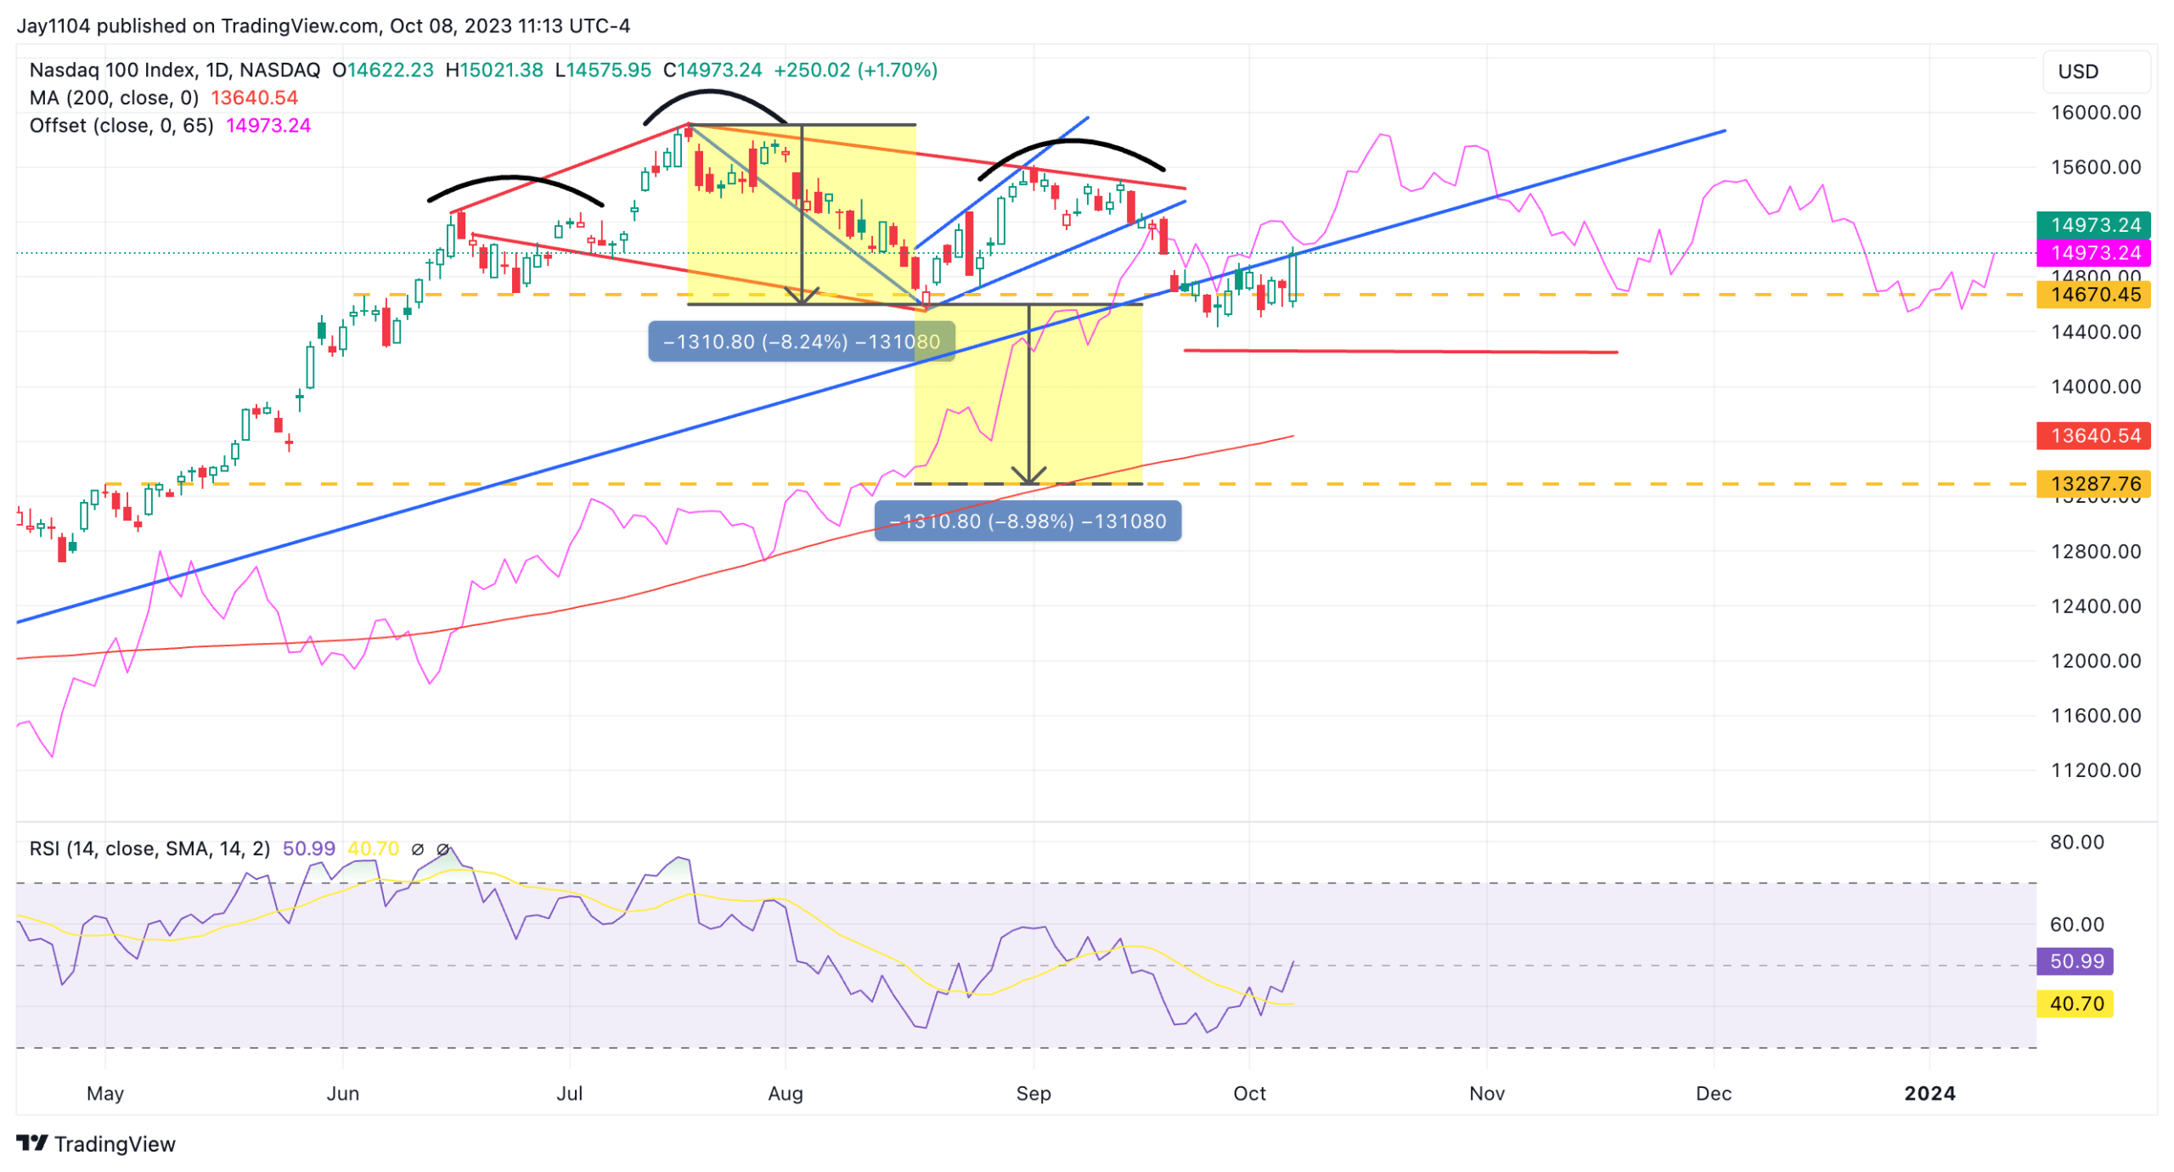
Task: Click the 13640.54 value in MA legend
Action: [x=254, y=98]
